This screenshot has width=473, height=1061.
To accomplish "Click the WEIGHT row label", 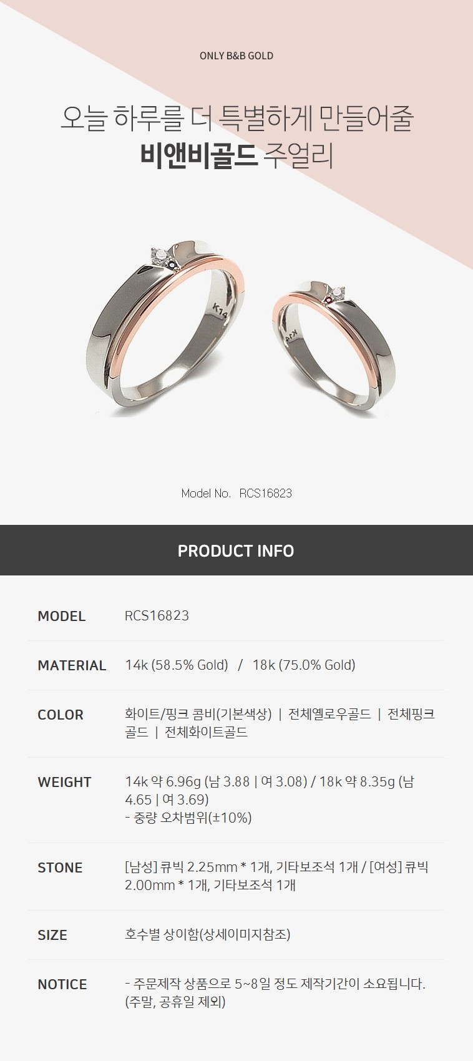I will [64, 782].
